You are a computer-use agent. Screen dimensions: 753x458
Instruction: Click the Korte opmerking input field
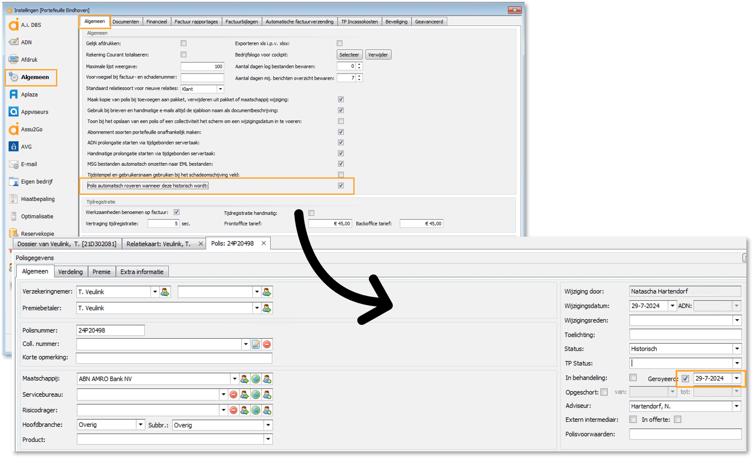174,358
